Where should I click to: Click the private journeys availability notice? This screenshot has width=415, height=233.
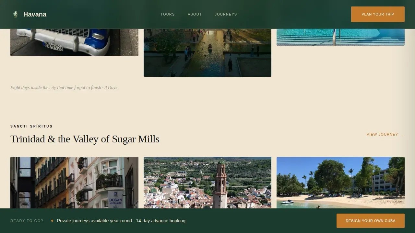121,221
